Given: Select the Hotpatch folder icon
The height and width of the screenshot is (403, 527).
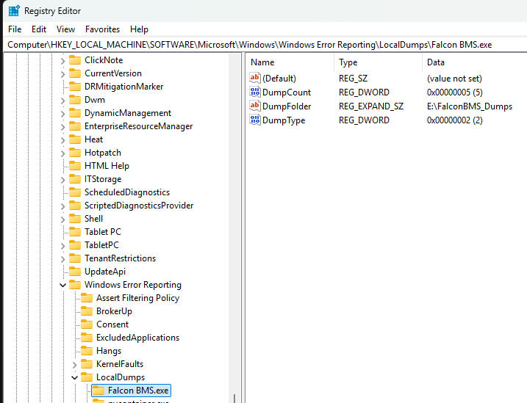Looking at the screenshot, I should coord(75,153).
